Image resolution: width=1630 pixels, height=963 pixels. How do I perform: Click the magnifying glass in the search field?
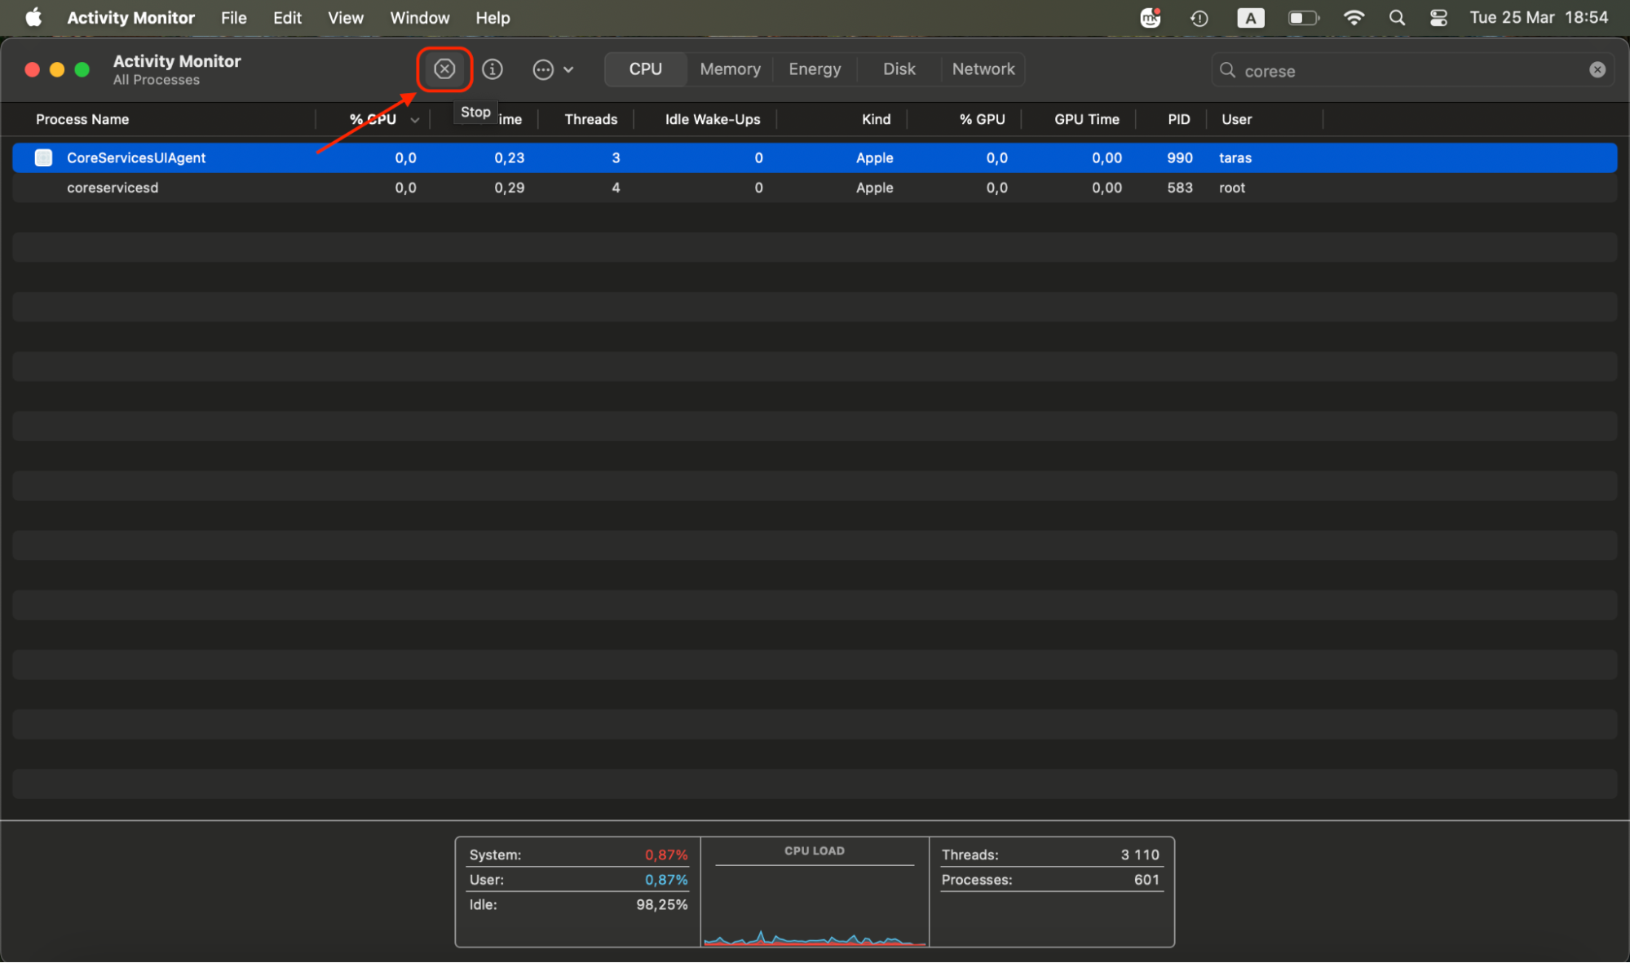click(1227, 70)
